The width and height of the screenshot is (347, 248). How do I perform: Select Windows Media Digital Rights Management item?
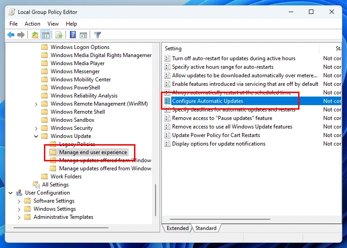point(101,55)
